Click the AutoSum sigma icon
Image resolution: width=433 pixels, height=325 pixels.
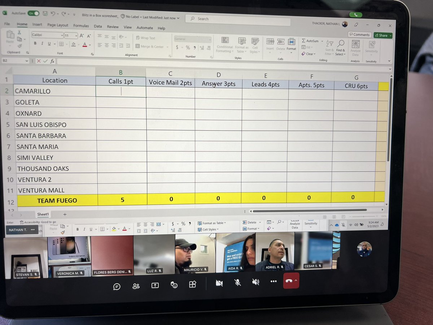click(x=303, y=41)
